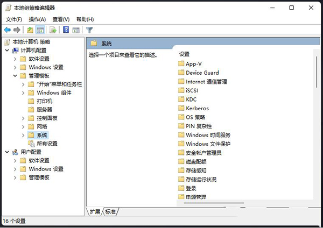323x228 pixels.
Task: Select the 扩展 tab at bottom
Action: tap(95, 212)
